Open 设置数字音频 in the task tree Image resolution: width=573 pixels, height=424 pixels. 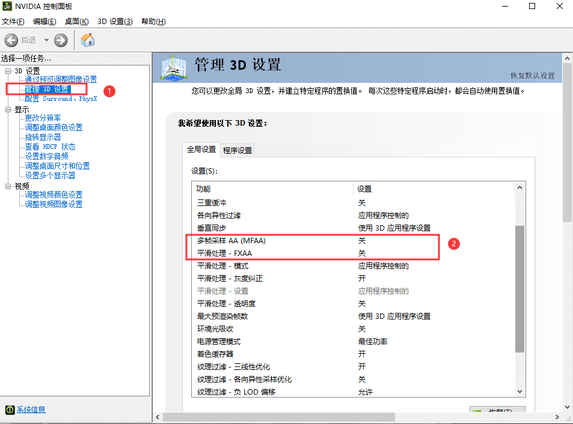[46, 156]
